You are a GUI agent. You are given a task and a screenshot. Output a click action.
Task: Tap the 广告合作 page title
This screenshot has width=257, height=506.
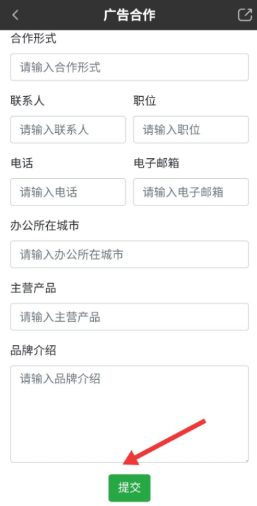pyautogui.click(x=129, y=15)
